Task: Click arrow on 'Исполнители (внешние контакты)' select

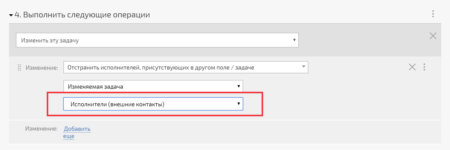Action: 239,103
